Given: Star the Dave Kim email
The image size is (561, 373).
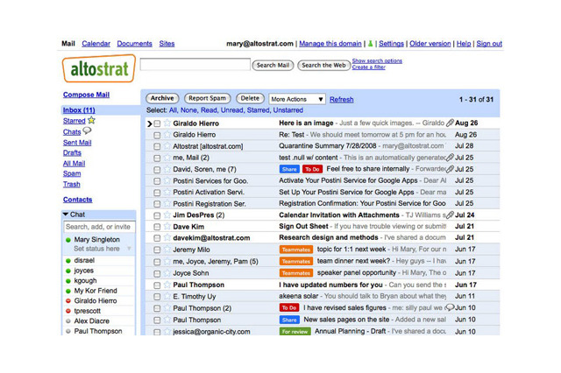Looking at the screenshot, I should click(167, 226).
